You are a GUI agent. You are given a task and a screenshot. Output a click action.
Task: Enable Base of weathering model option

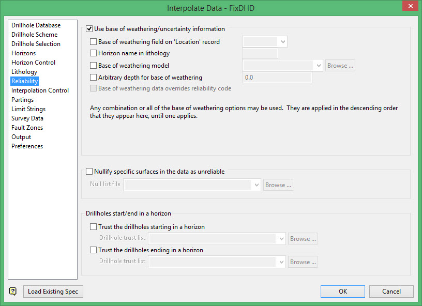pos(94,66)
